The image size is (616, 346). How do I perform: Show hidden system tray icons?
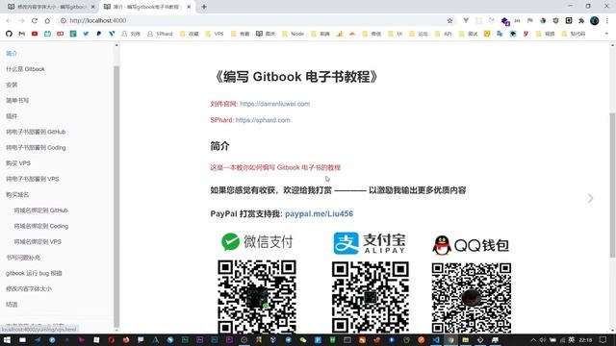pos(533,339)
